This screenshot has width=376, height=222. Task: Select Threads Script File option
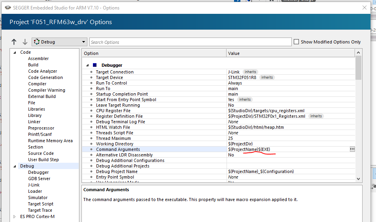[x=114, y=133]
